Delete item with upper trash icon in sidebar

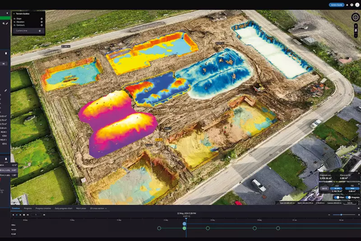6,53
